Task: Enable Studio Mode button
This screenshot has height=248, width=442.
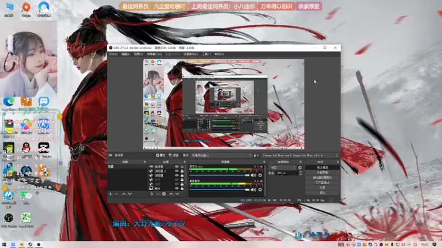Action: pos(323,182)
